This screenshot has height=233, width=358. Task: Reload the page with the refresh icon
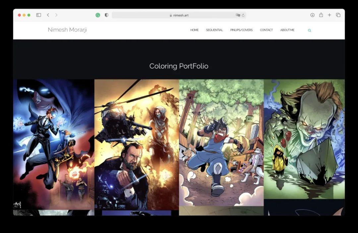[x=243, y=15]
